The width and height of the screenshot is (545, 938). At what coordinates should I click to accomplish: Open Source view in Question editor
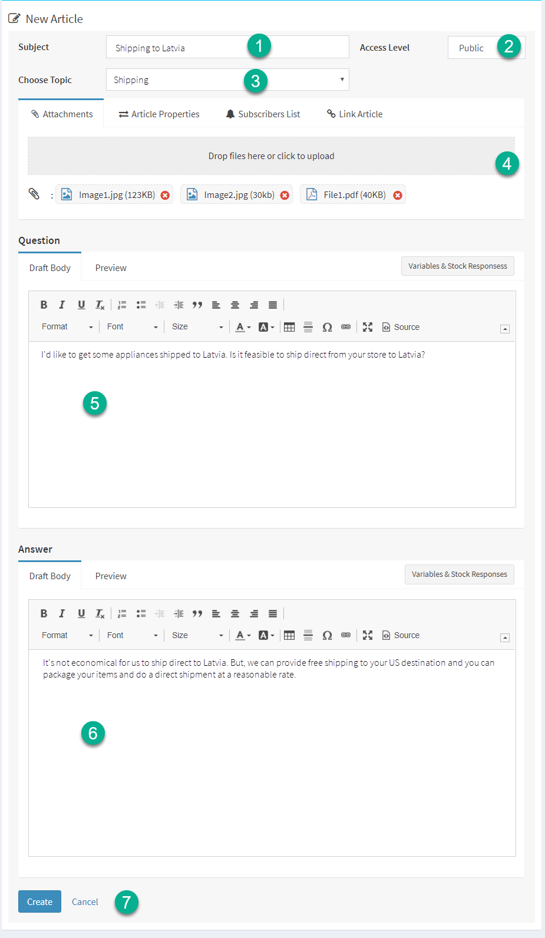401,327
